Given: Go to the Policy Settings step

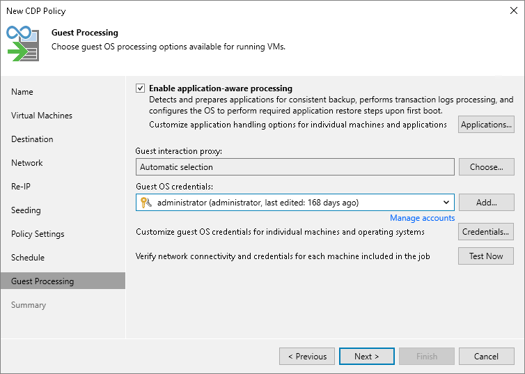Looking at the screenshot, I should tap(38, 234).
